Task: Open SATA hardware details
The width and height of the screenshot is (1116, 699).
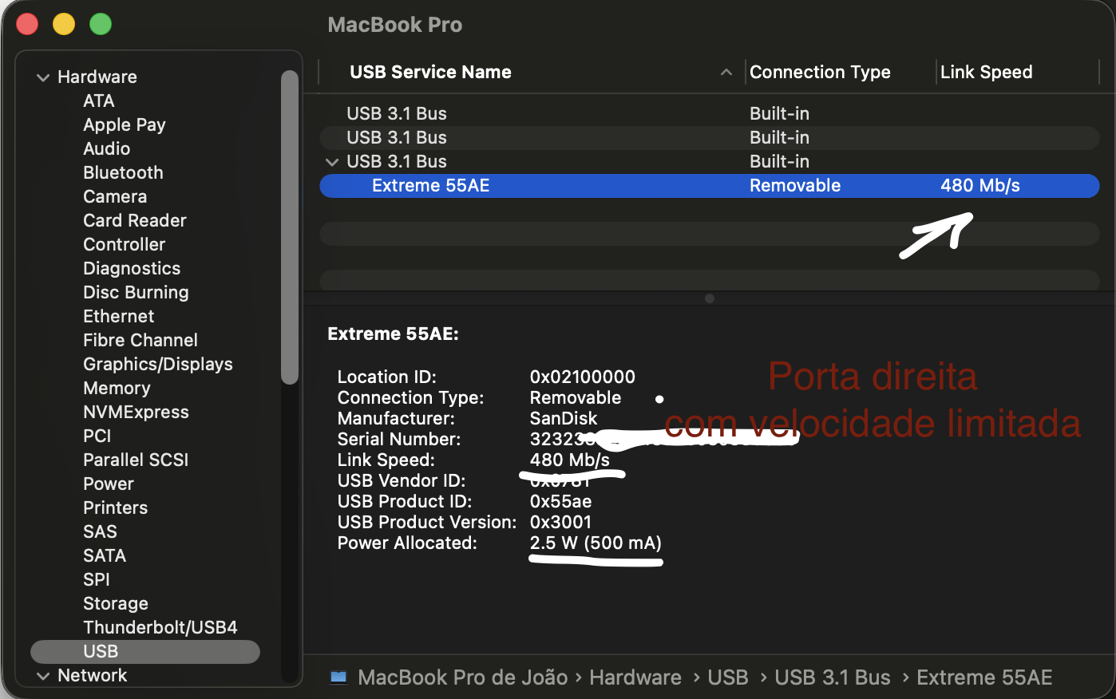Action: click(105, 556)
